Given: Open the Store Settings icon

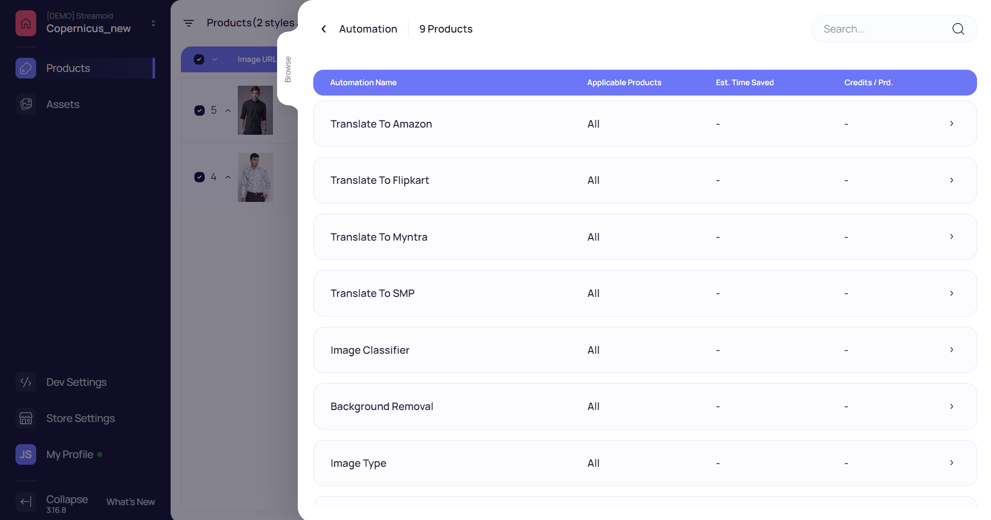Looking at the screenshot, I should click(25, 418).
